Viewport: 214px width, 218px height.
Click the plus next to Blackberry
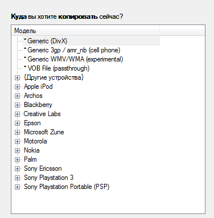[17, 105]
